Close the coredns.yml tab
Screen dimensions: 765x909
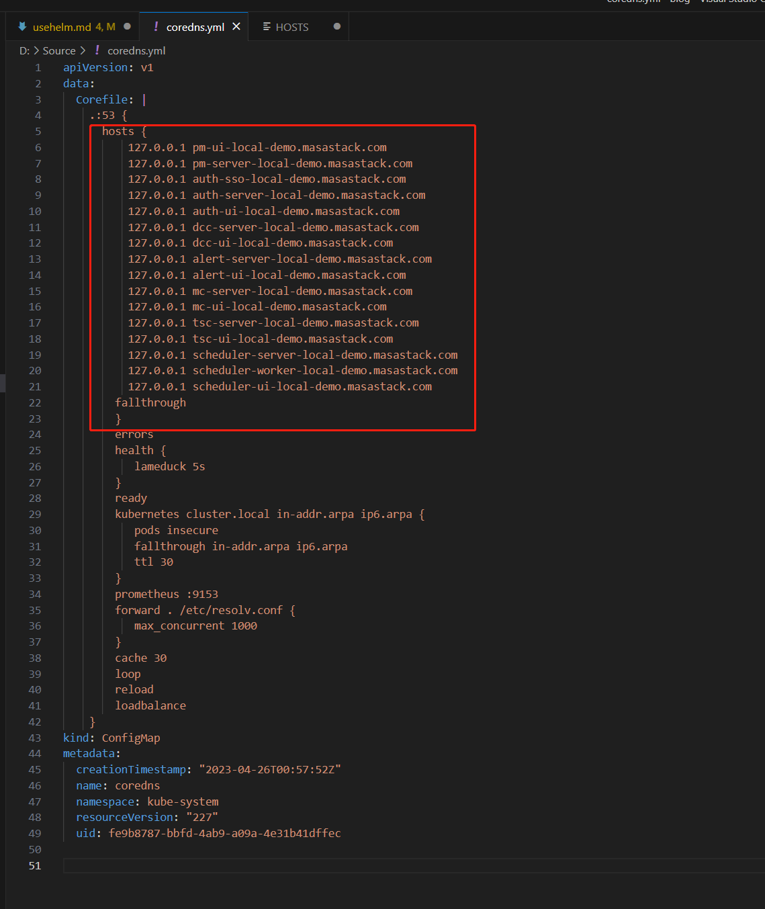tap(236, 27)
